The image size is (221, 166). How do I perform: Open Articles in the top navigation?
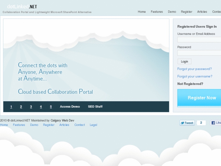(x=202, y=12)
